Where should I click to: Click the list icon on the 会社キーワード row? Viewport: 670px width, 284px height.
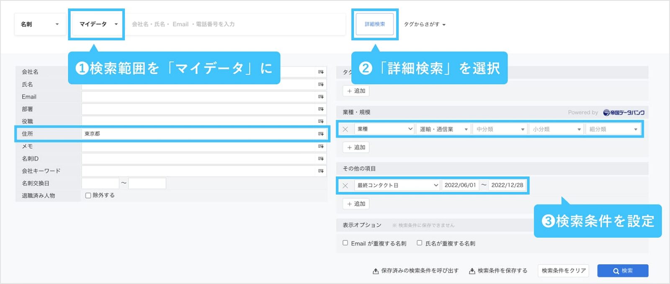pyautogui.click(x=321, y=171)
